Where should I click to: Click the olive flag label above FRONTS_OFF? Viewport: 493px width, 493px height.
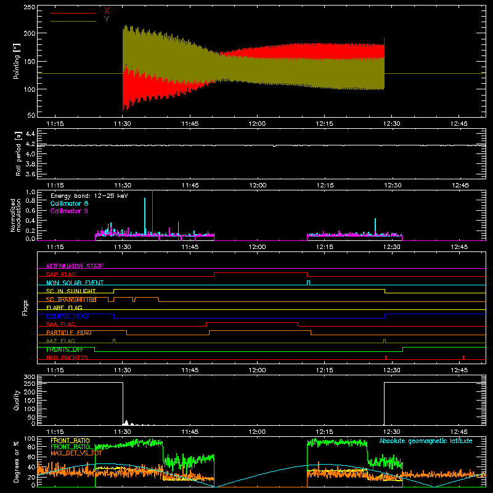tap(60, 341)
